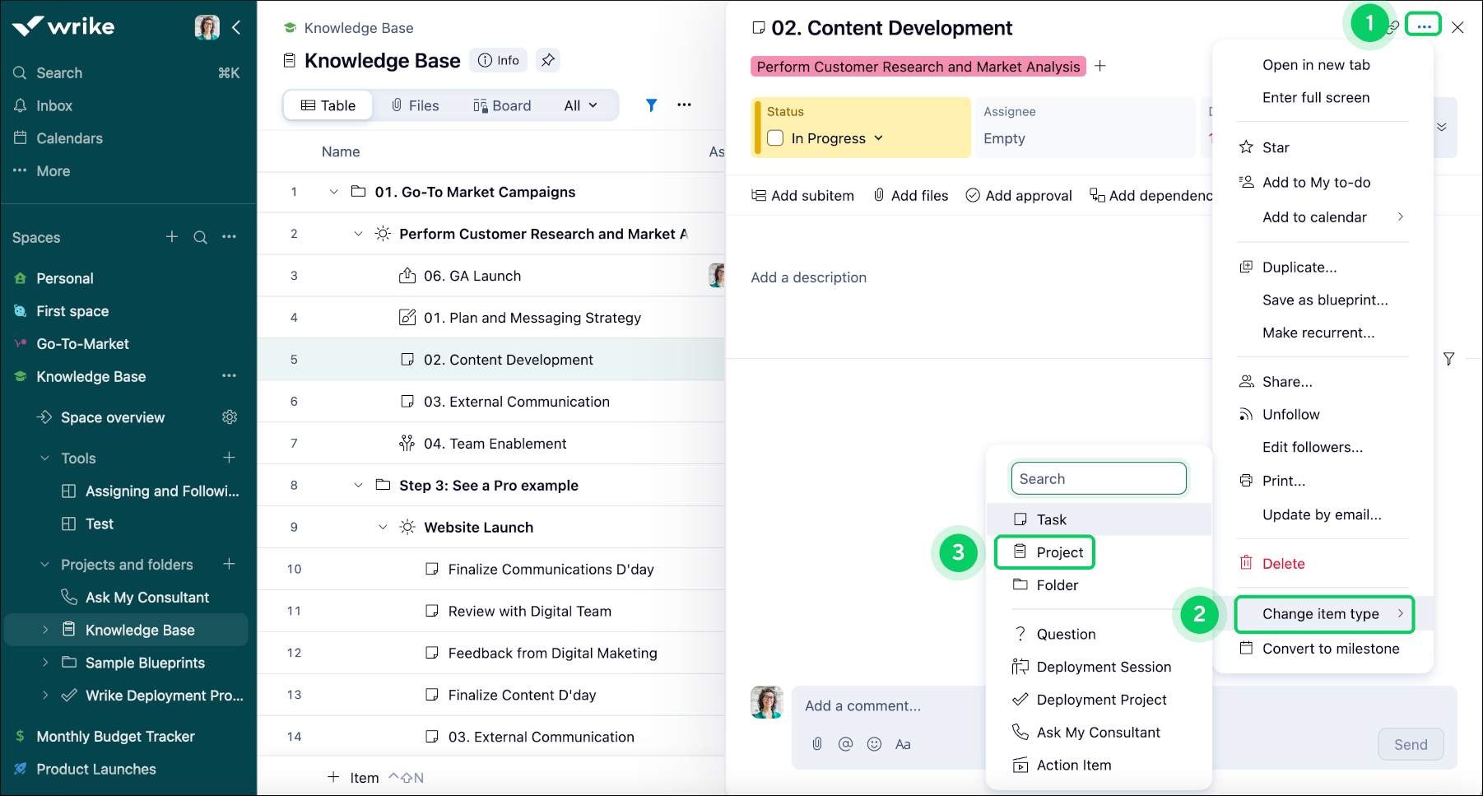Viewport: 1483px width, 796px height.
Task: Click the attach file paperclip in comment box
Action: point(817,744)
